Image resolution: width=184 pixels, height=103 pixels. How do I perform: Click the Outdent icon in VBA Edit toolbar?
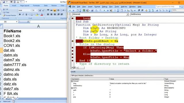(x=142, y=11)
